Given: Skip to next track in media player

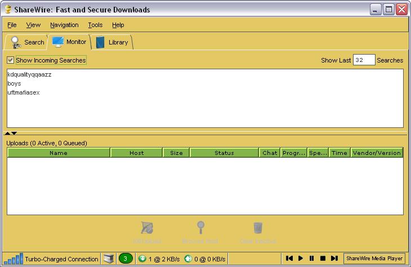Looking at the screenshot, I should click(x=334, y=259).
